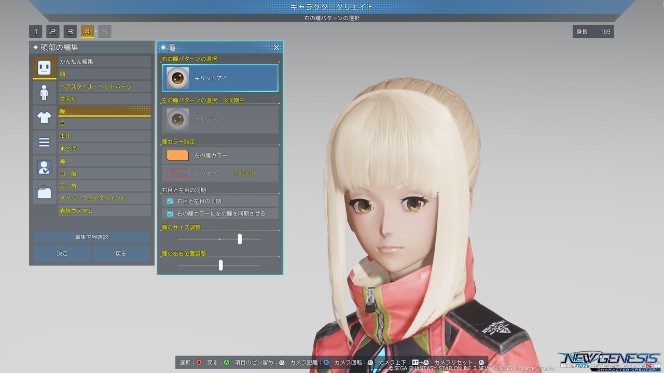Open the 顔 menu entry
The height and width of the screenshot is (373, 664).
(x=105, y=74)
